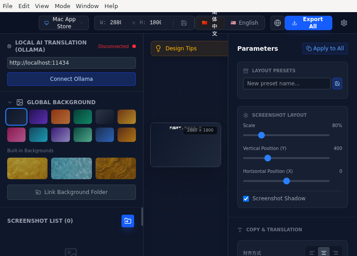This screenshot has width=357, height=256.
Task: Select the dark green swatch in first row
Action: coord(83,117)
